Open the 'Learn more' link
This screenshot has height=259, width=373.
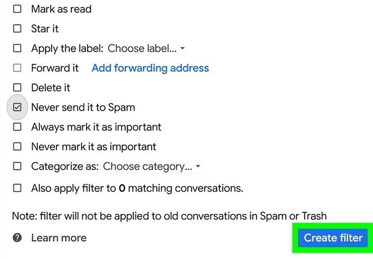pos(59,238)
